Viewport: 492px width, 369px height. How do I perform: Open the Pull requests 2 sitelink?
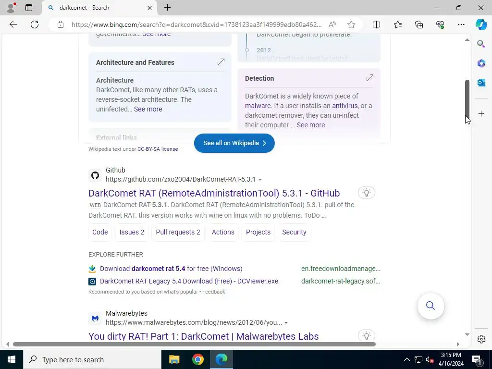(178, 232)
